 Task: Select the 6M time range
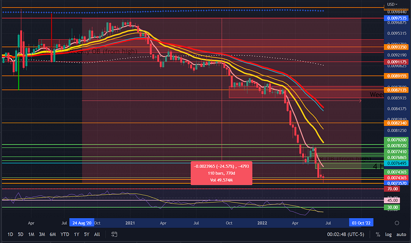53,235
